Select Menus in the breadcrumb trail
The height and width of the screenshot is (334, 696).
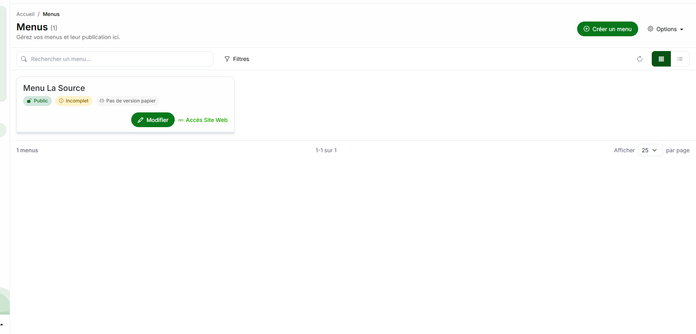coord(51,14)
